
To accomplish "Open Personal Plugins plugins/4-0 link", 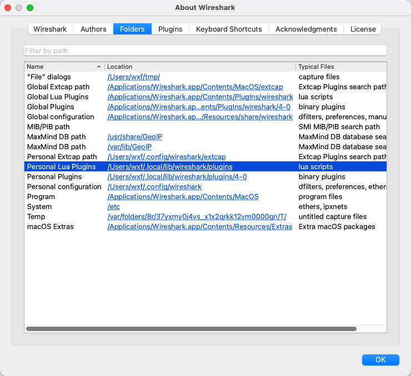I will pyautogui.click(x=177, y=176).
